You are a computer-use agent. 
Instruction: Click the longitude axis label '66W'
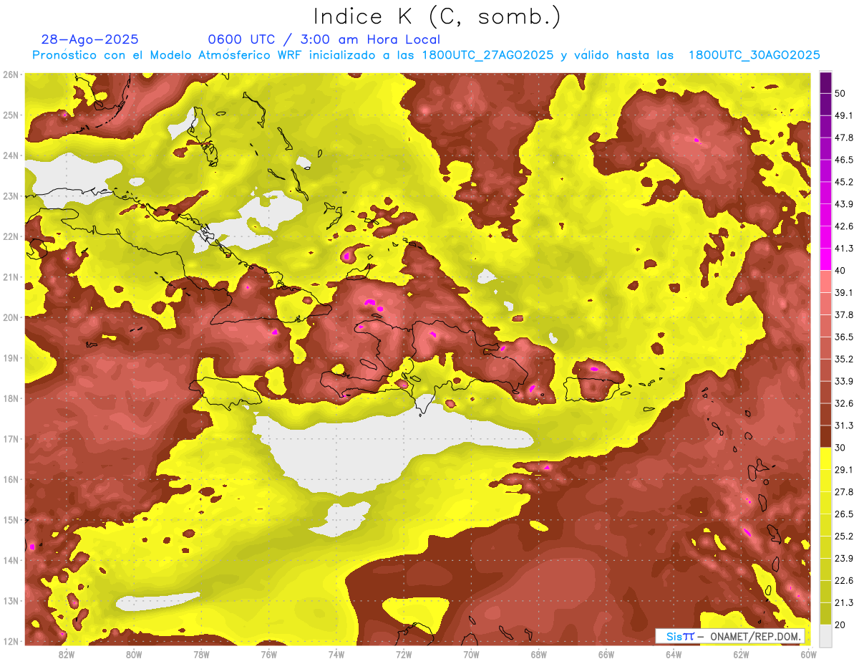pos(606,655)
